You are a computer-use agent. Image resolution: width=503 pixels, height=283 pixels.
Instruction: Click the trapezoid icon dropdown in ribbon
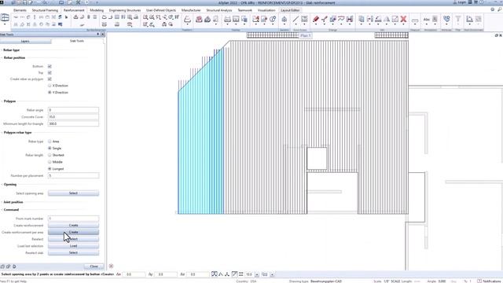tap(187, 24)
